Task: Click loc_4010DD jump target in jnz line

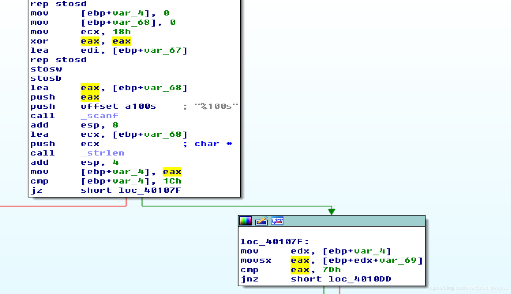Action: point(360,279)
